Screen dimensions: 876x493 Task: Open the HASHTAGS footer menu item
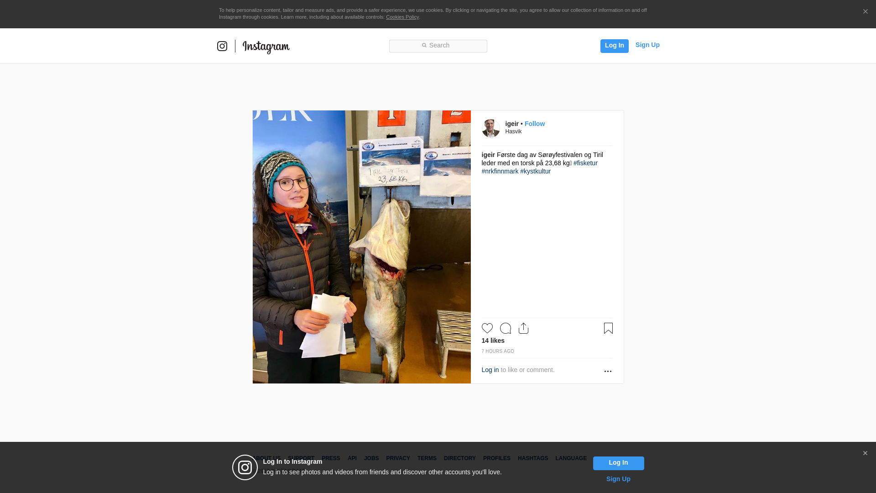tap(532, 458)
